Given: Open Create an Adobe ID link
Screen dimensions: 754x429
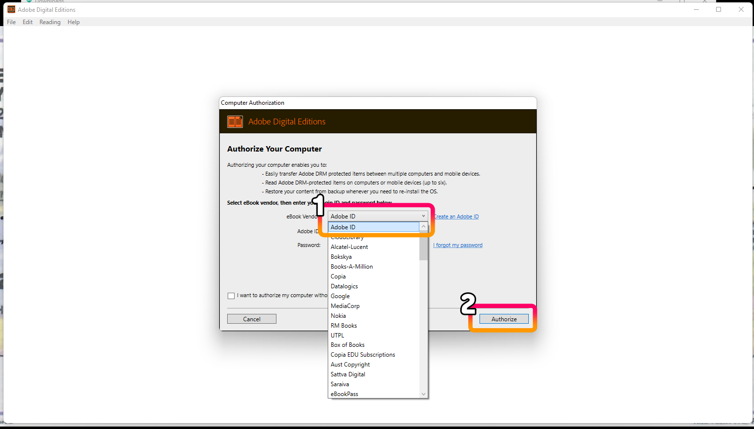Looking at the screenshot, I should coord(456,216).
